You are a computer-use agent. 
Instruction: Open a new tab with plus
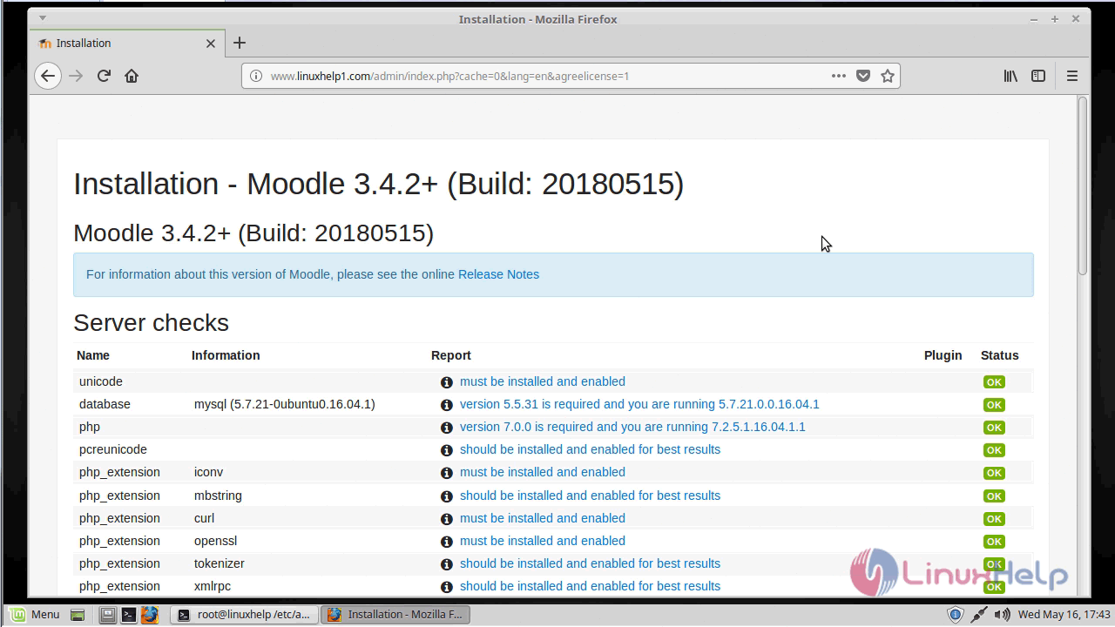240,43
